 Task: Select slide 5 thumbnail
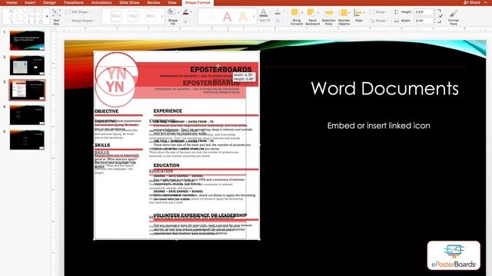(28, 140)
